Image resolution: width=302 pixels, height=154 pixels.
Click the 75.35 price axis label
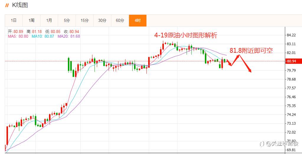click(291, 106)
